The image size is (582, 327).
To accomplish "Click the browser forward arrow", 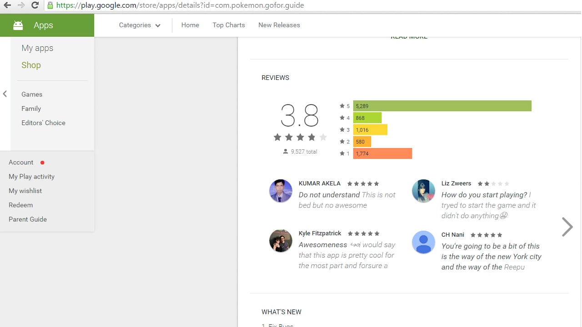I will pyautogui.click(x=21, y=5).
